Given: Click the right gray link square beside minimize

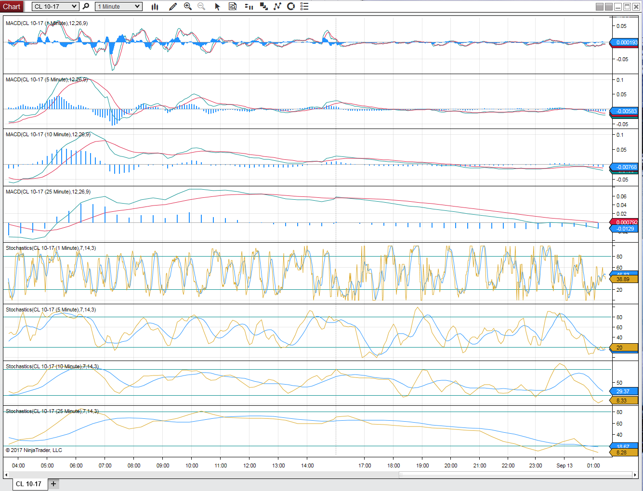Looking at the screenshot, I should coord(609,7).
